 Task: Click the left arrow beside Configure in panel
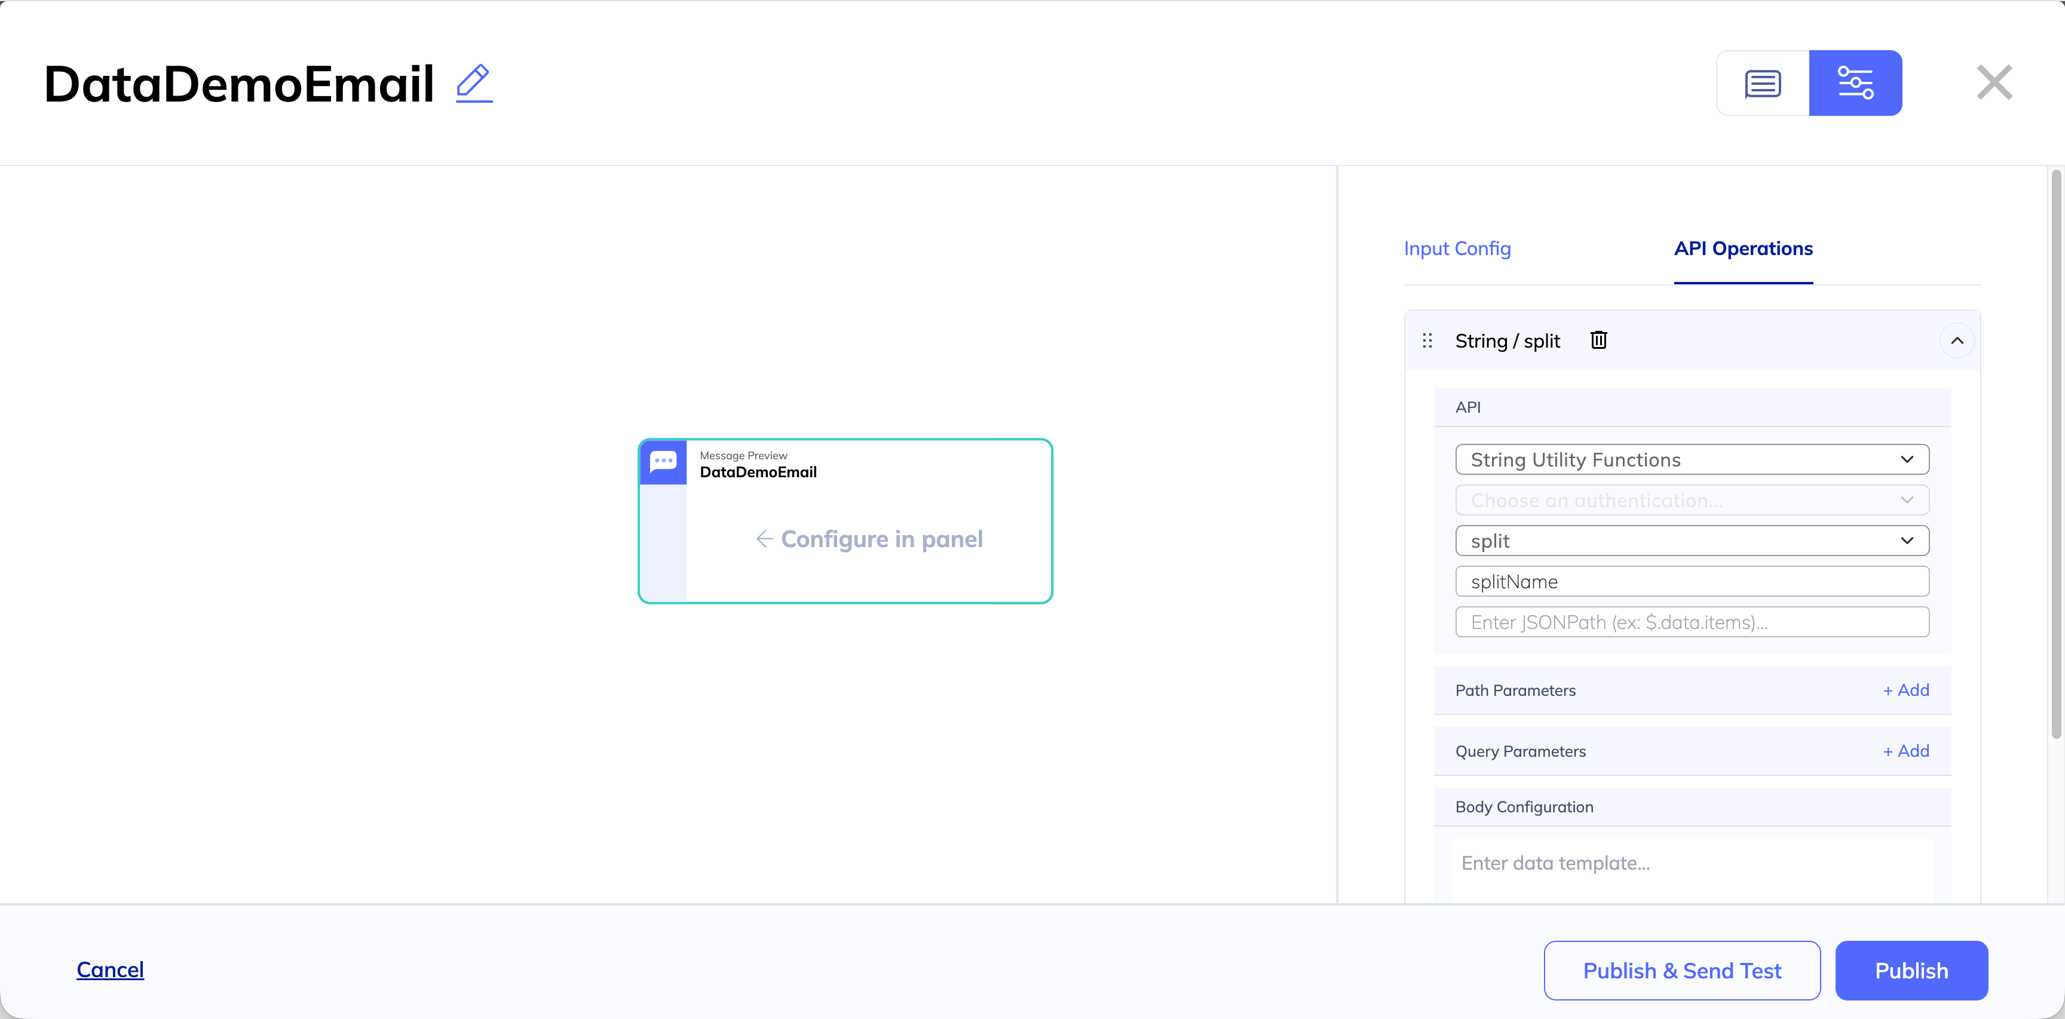pos(764,539)
